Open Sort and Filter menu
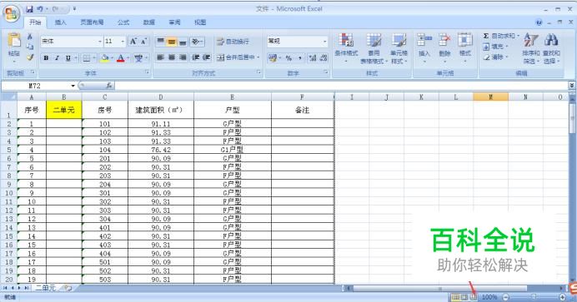 [530, 48]
